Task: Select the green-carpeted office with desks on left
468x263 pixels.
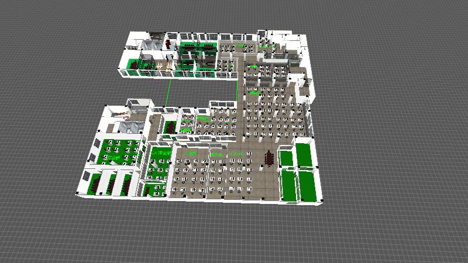Action: (120, 151)
